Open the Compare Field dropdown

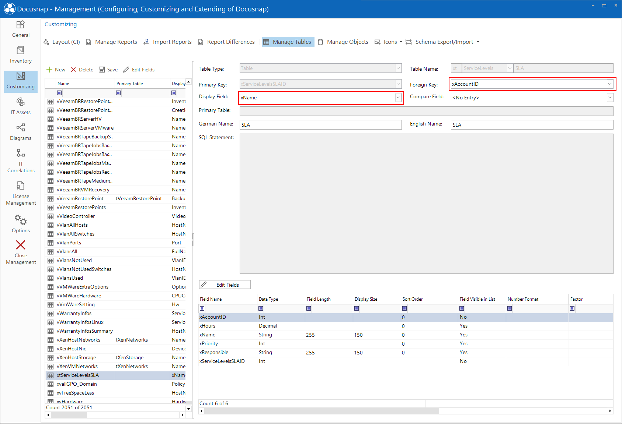tap(610, 98)
